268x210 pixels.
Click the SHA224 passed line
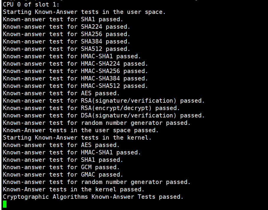[x=66, y=27]
